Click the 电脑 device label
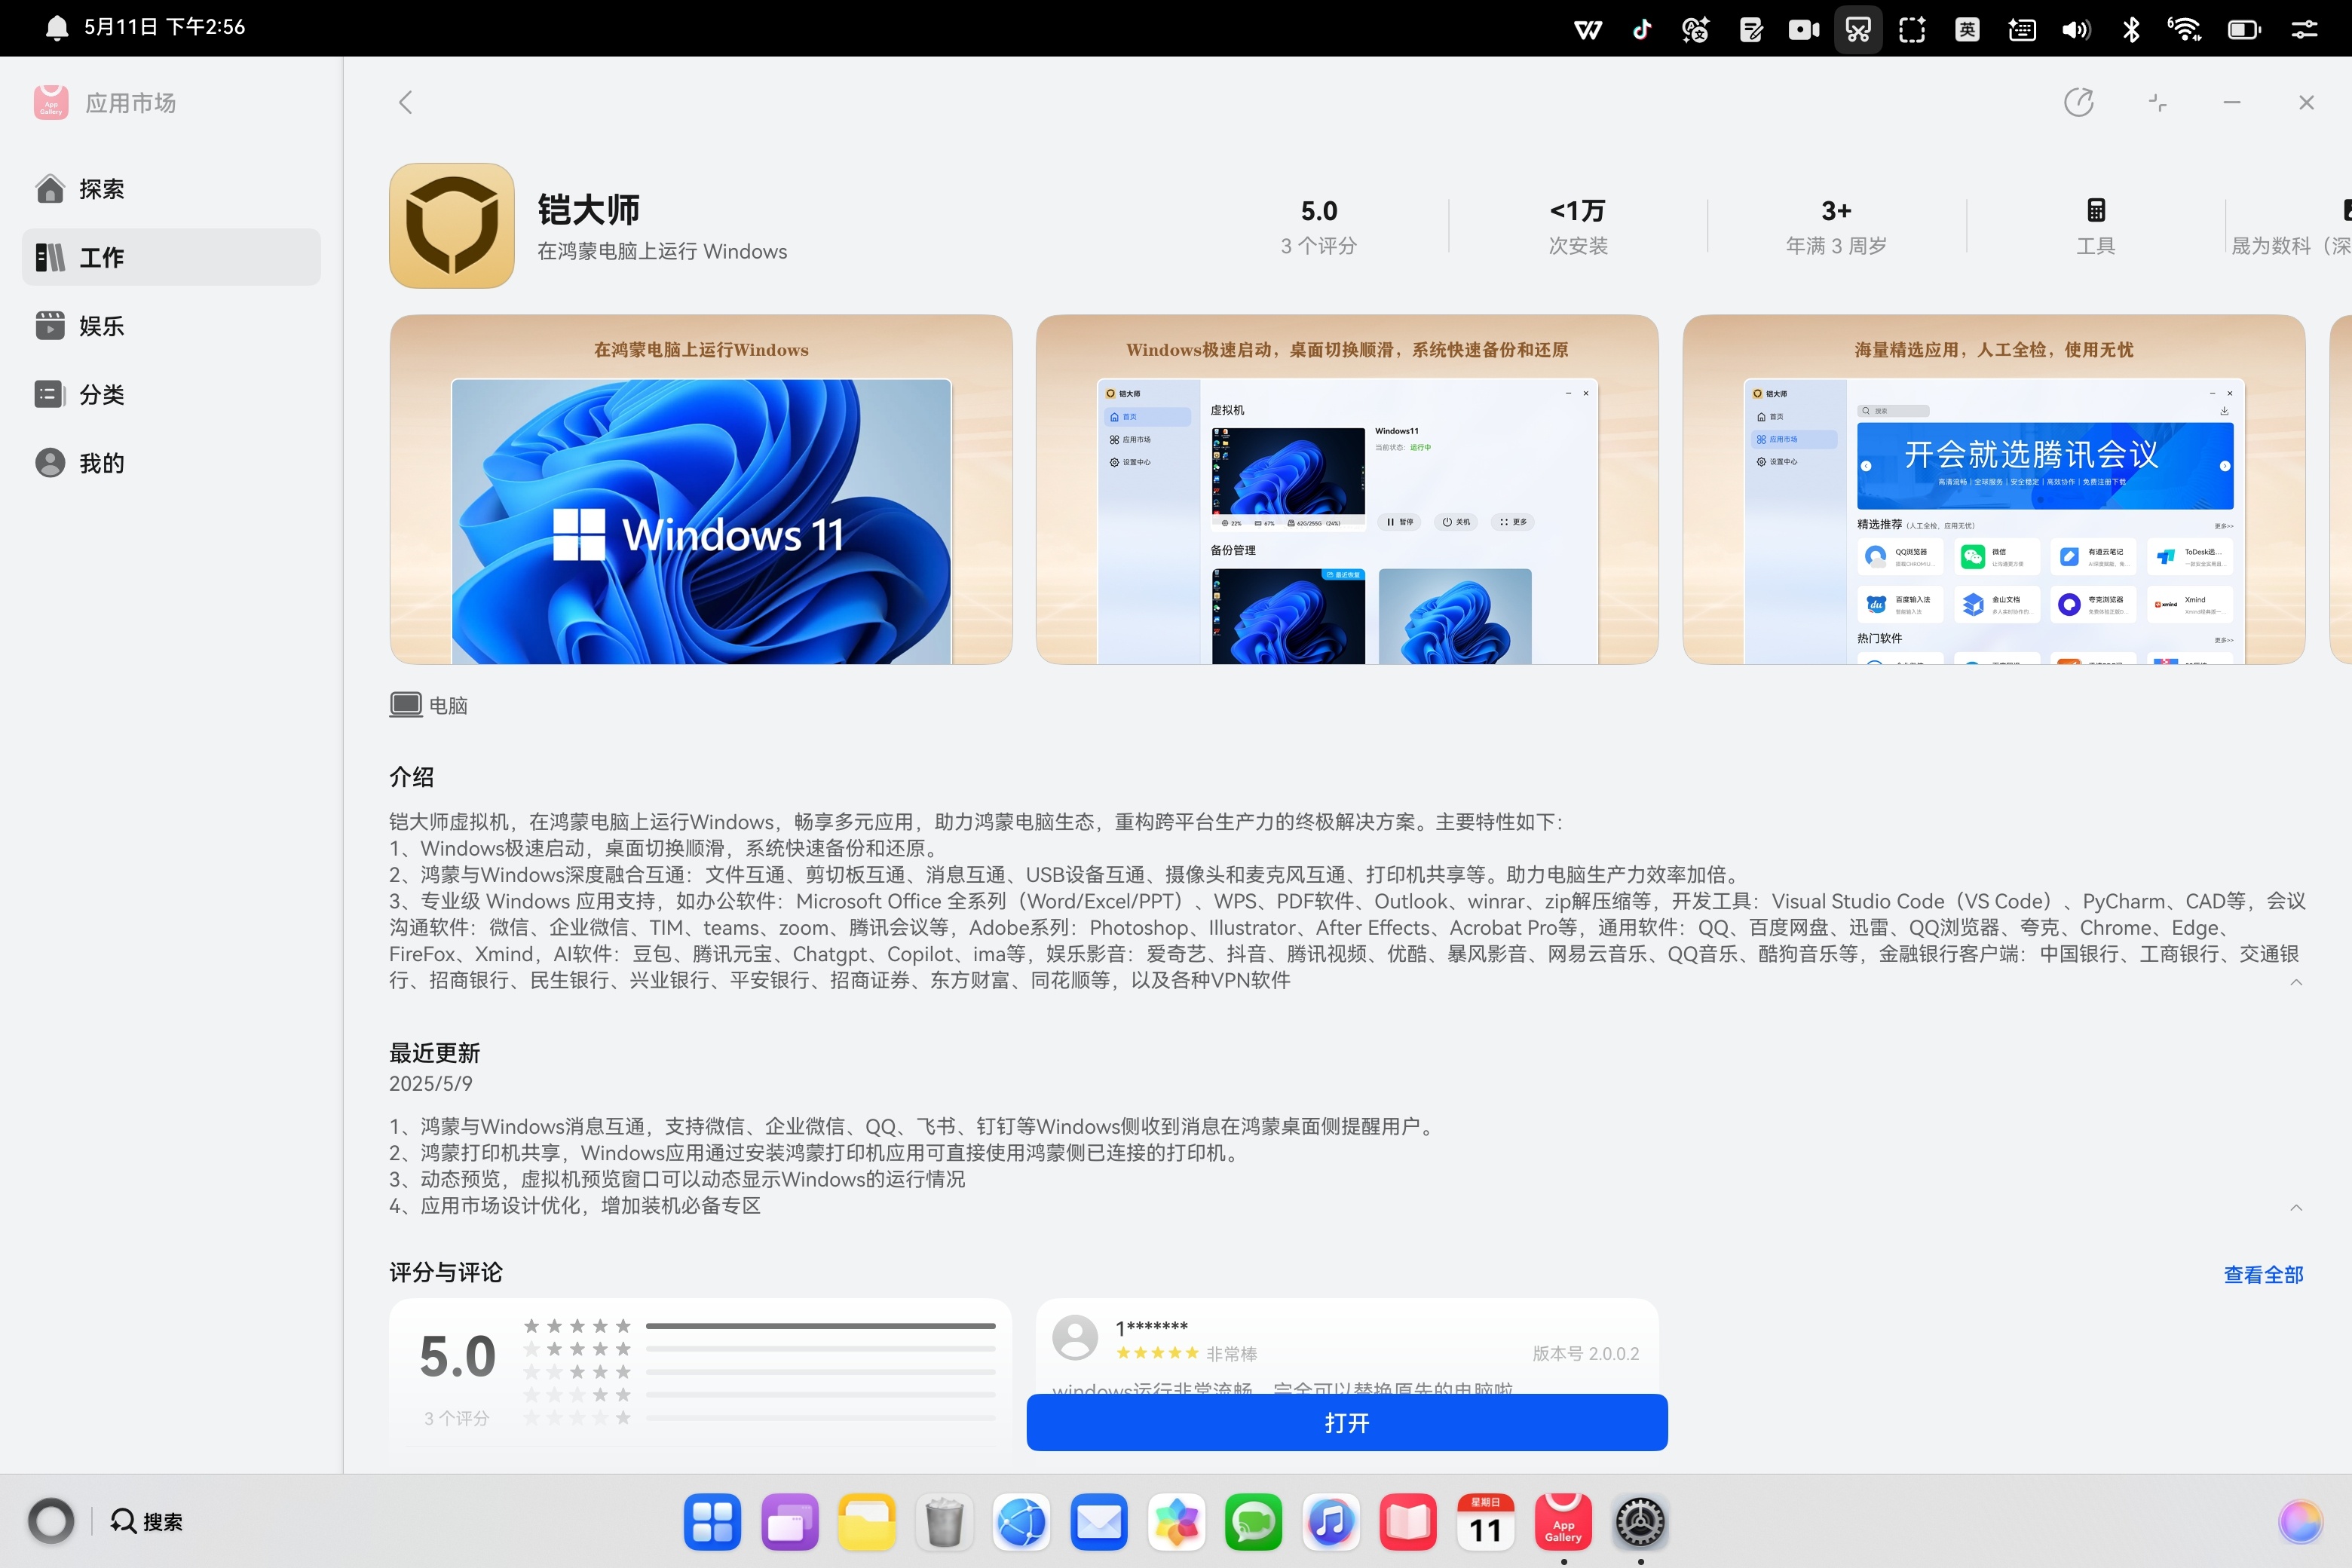 (x=429, y=705)
